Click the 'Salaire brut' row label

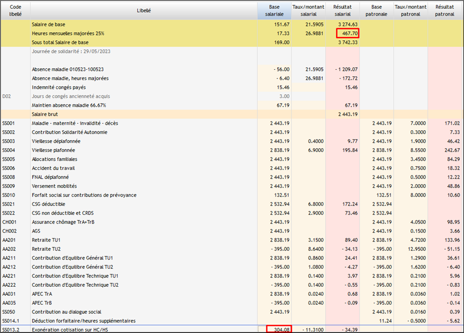(x=45, y=114)
